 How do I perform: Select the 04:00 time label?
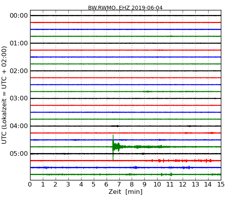point(19,126)
